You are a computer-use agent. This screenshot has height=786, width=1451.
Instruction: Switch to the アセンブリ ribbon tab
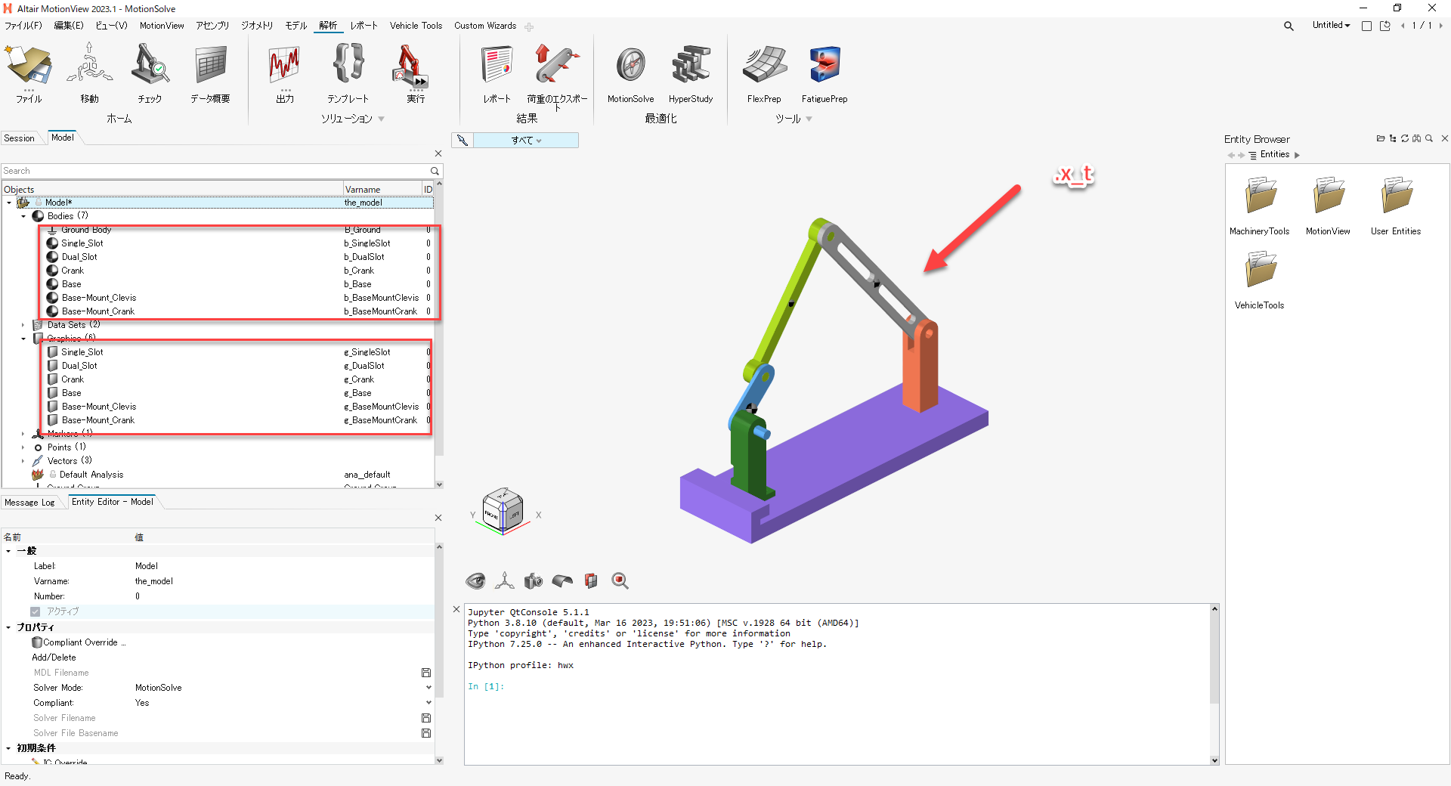[x=212, y=26]
